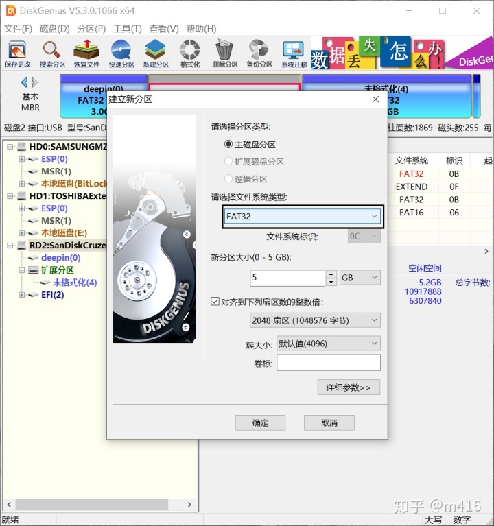Toggle the 对齐到下列扇区数的整数倍 checkbox
The image size is (494, 526).
[x=215, y=301]
